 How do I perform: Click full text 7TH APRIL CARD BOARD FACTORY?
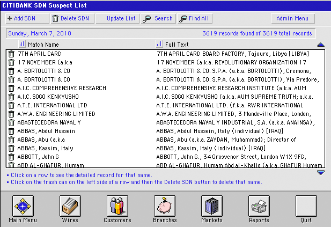[x=233, y=54]
